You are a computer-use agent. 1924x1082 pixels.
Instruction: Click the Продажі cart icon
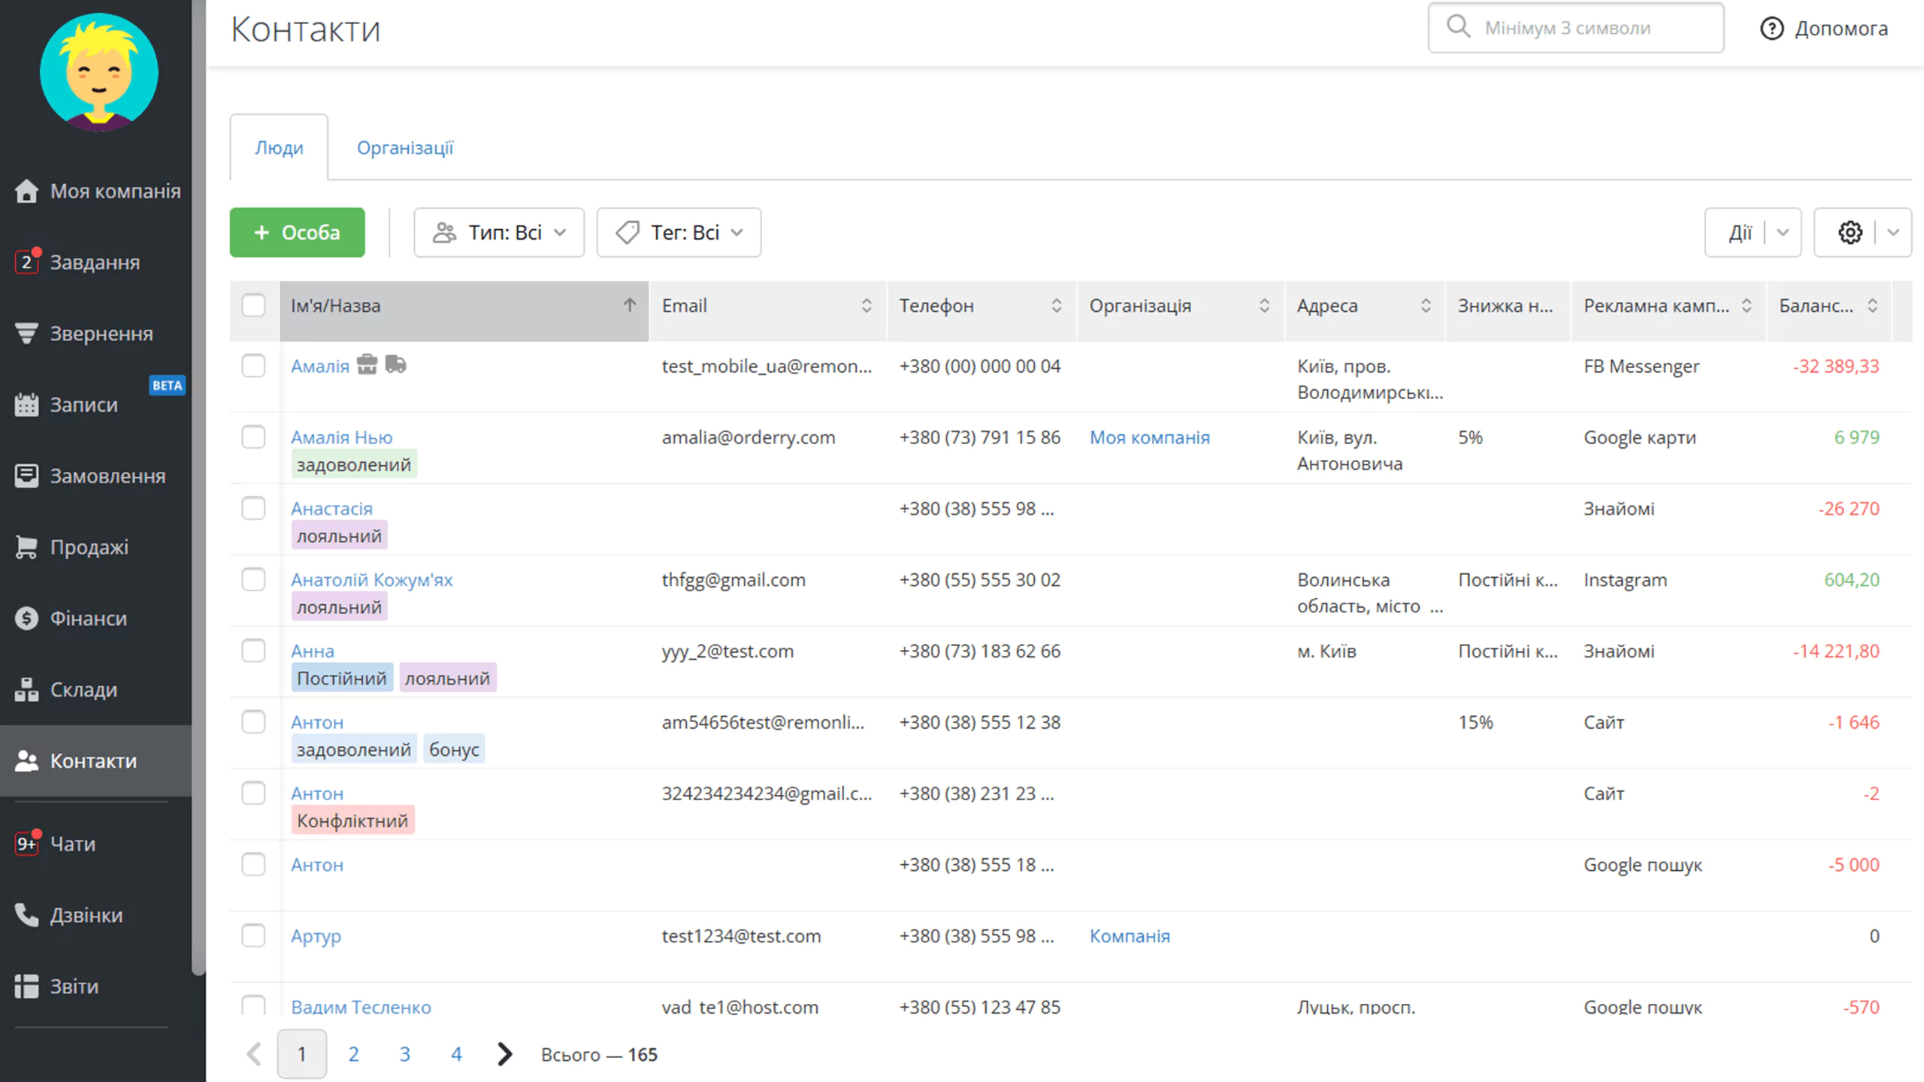point(26,547)
